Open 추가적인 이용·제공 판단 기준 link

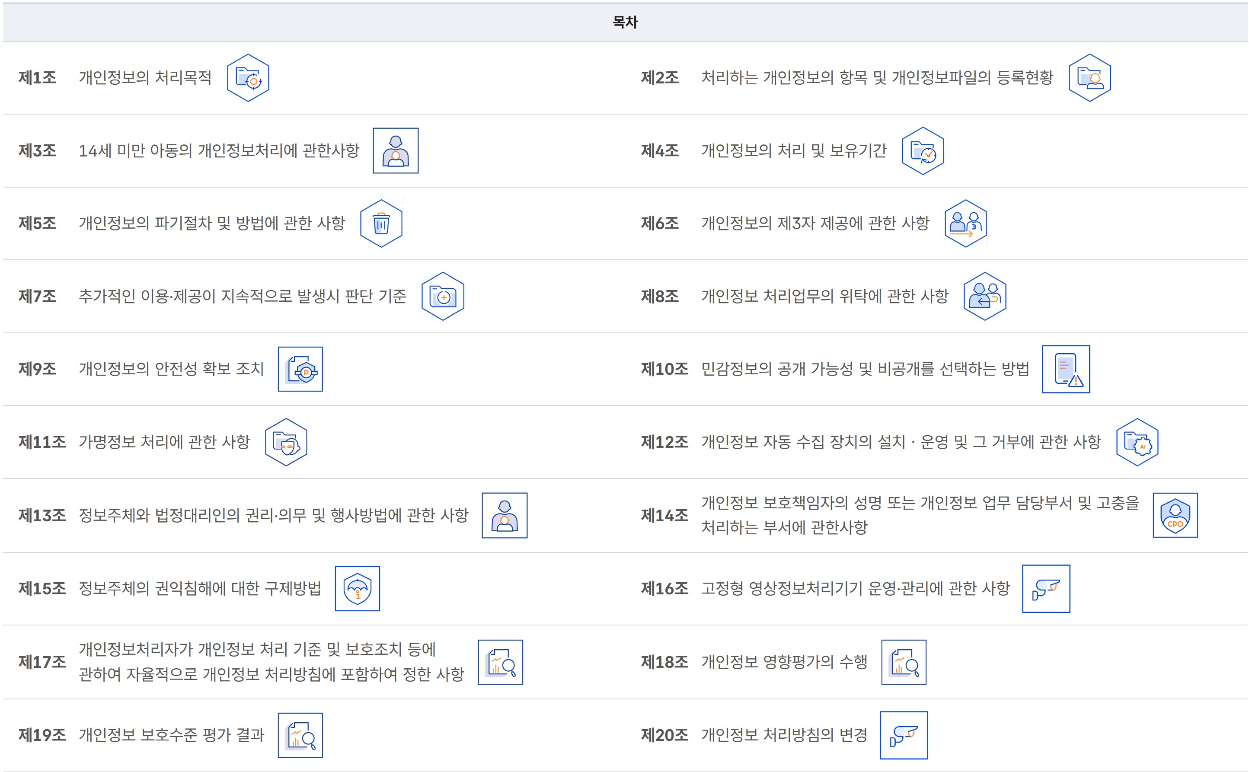242,296
